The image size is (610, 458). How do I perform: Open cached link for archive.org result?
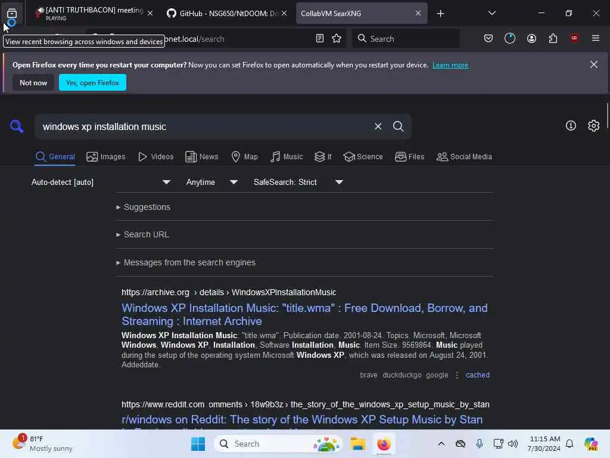click(477, 375)
